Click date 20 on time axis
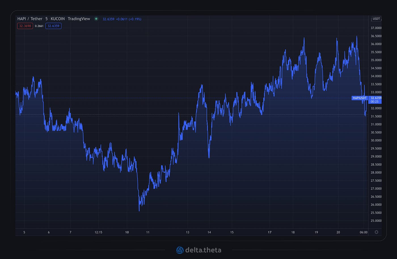Screen dimensions: 397x259 [x=338, y=232]
